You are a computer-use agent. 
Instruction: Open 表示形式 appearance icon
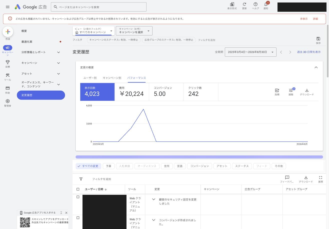click(x=232, y=6)
